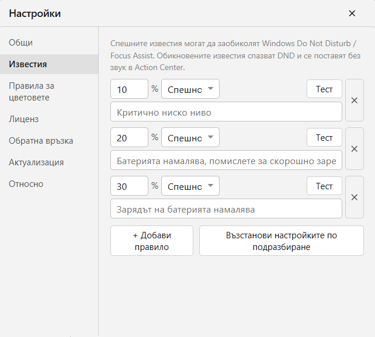Close the Настройки settings window
Viewport: 375px width, 337px height.
352,13
